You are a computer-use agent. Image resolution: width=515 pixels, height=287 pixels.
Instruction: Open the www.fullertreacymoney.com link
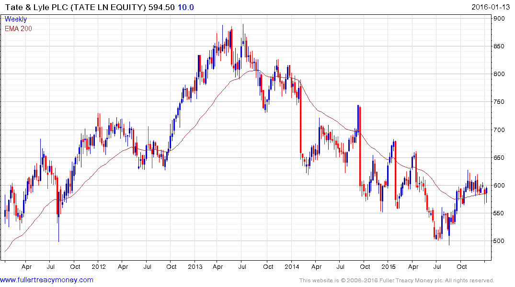46,280
